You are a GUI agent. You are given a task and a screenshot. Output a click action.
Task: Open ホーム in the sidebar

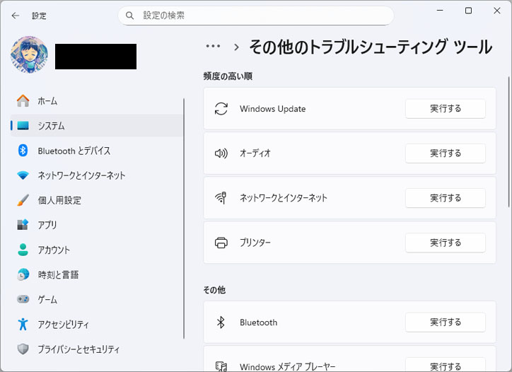[47, 101]
